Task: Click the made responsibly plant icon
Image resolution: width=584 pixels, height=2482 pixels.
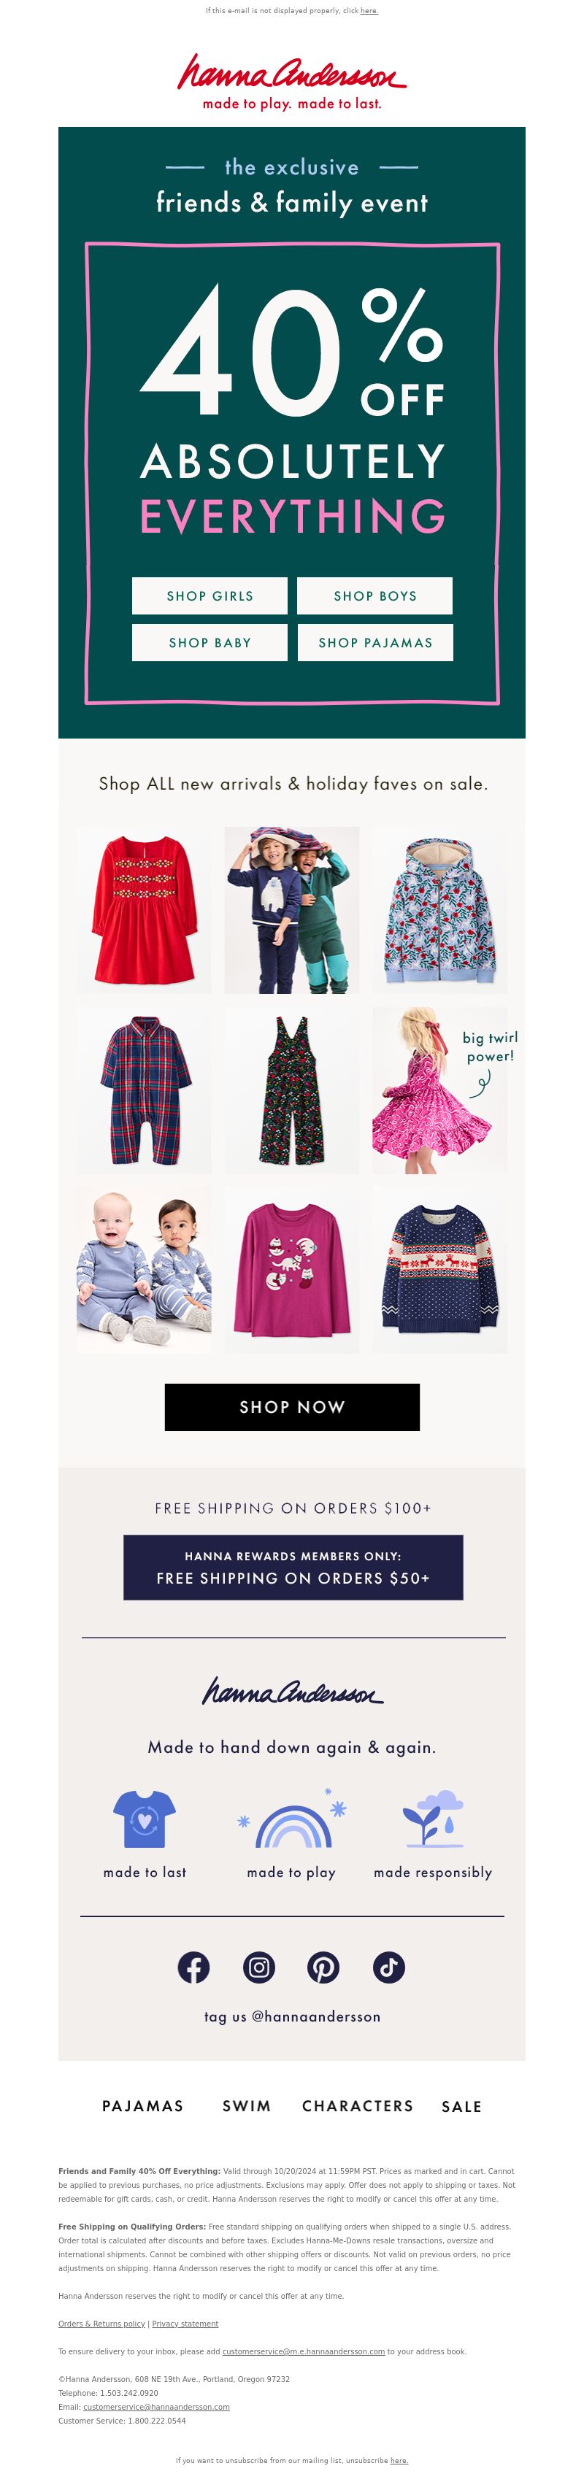Action: (x=433, y=1819)
